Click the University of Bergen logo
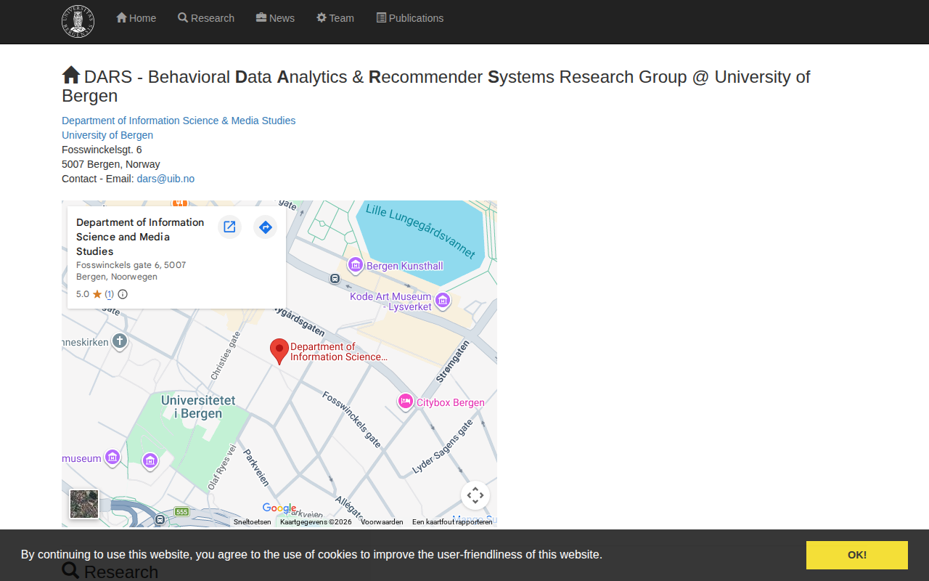 click(78, 21)
